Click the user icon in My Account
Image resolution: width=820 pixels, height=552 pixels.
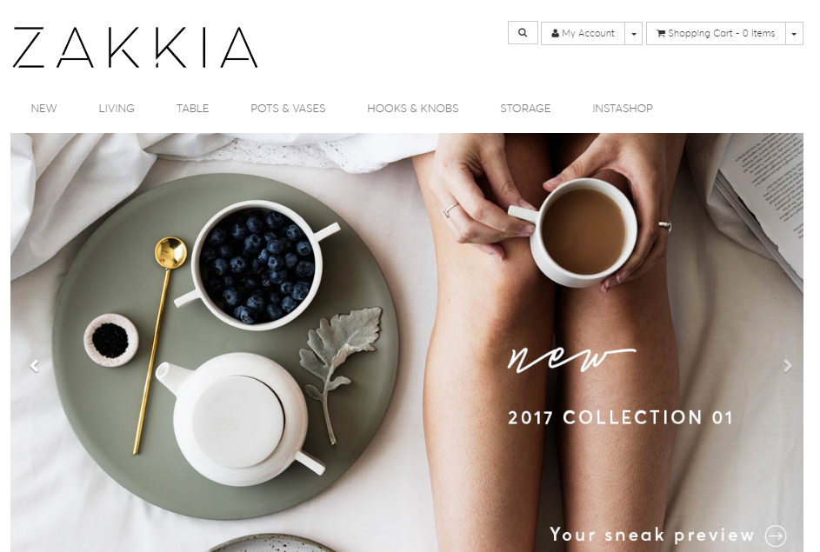(556, 33)
